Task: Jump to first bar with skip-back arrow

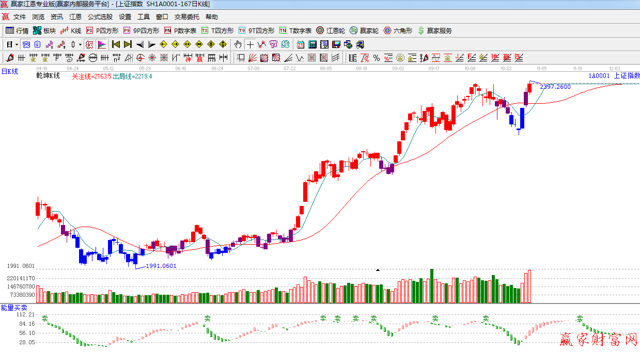Action: (x=116, y=44)
